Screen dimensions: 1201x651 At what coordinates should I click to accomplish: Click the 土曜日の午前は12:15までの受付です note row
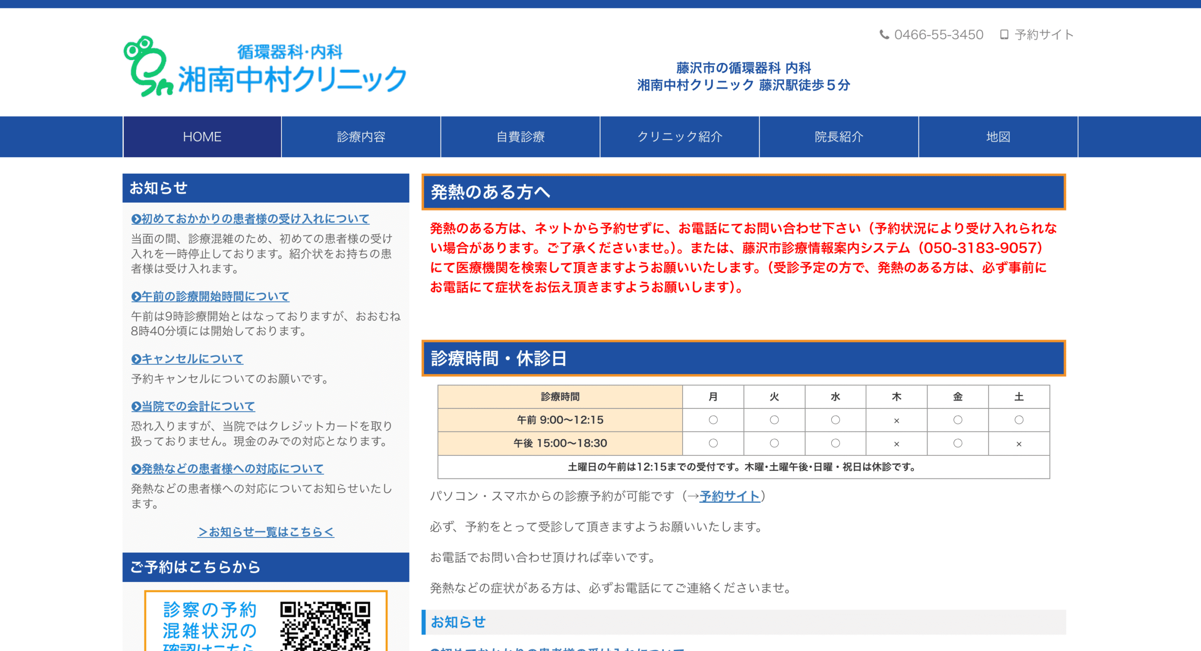click(744, 467)
